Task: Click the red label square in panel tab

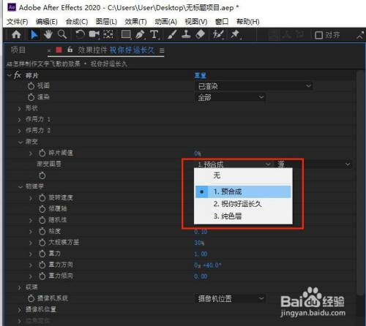Action: point(59,50)
